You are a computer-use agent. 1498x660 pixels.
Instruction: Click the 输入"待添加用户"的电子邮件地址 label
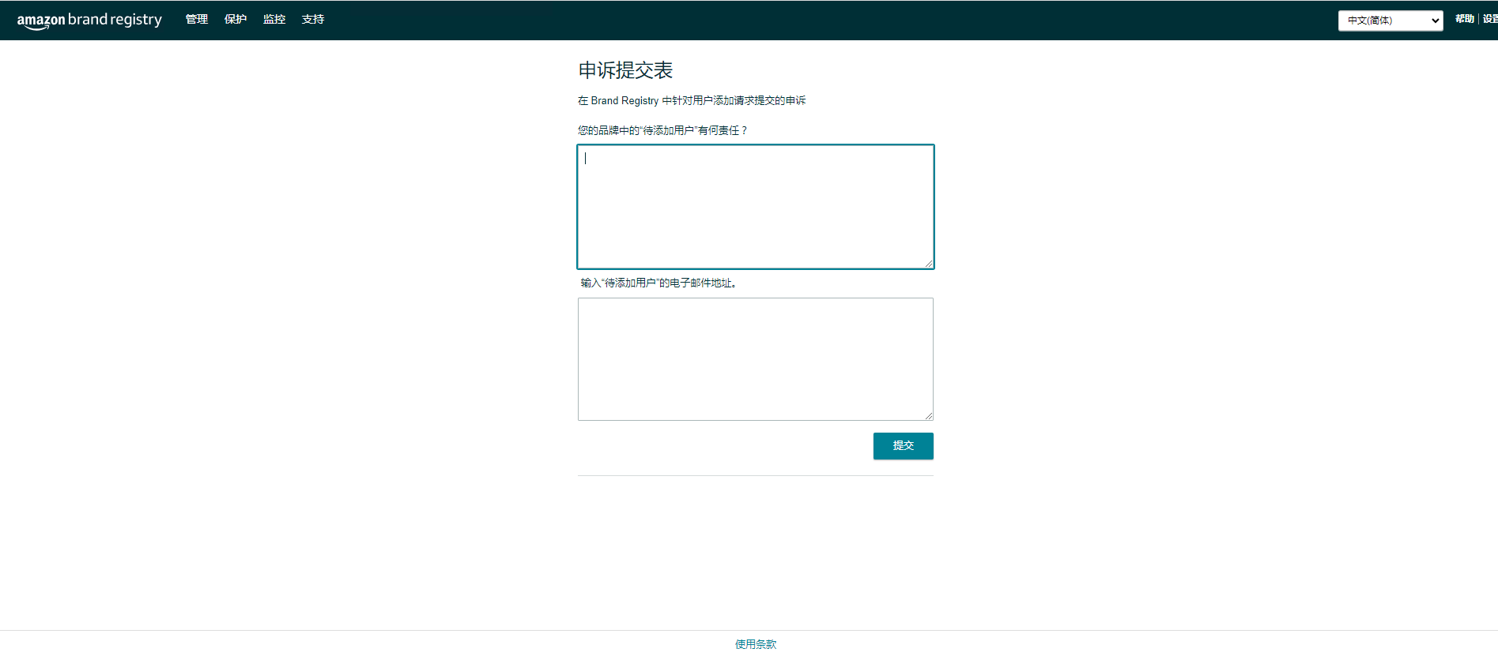[x=659, y=283]
